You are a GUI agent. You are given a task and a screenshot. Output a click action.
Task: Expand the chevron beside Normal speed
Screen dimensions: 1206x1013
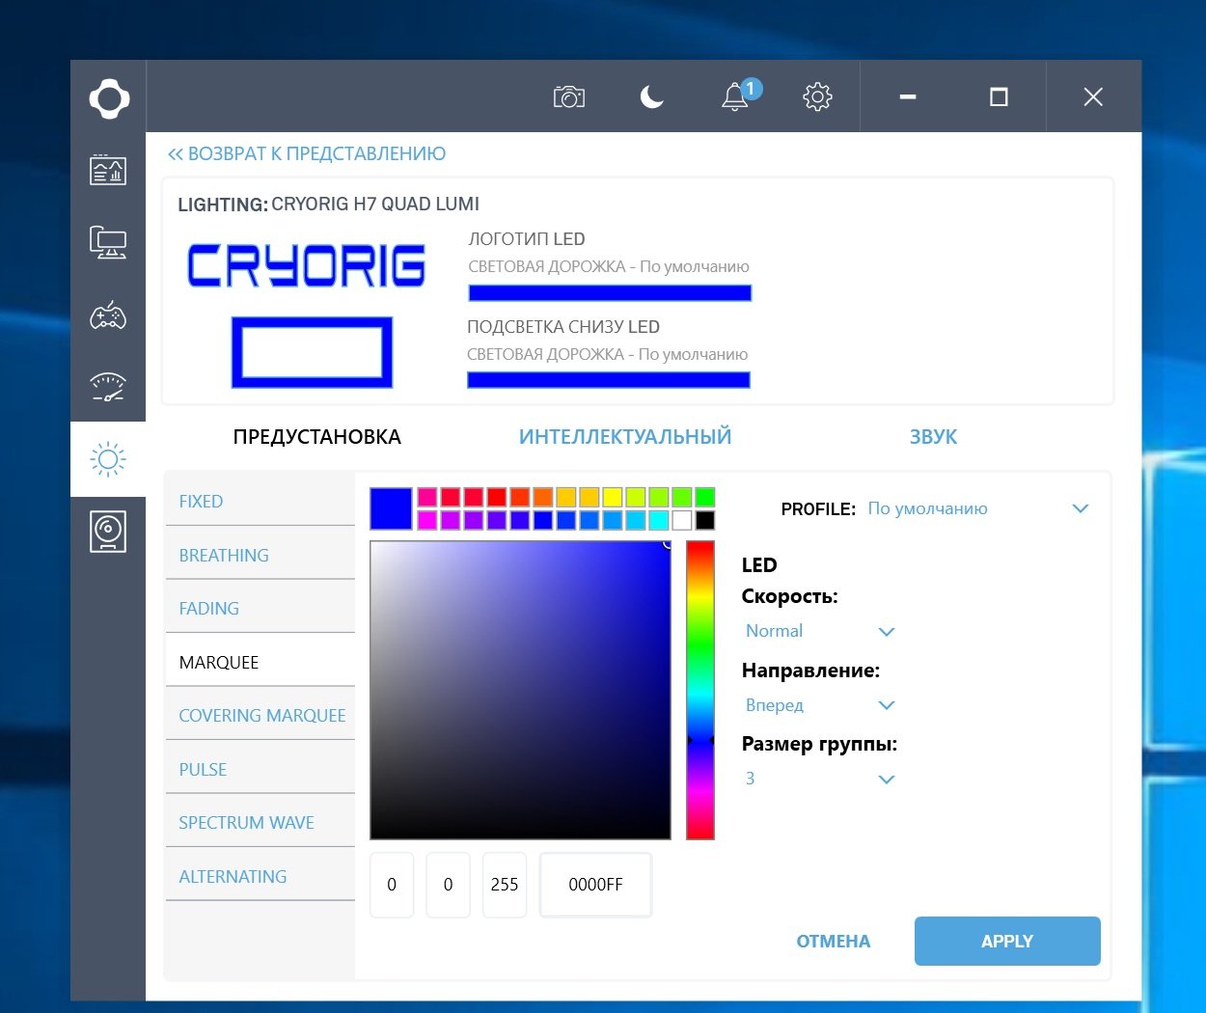[887, 632]
